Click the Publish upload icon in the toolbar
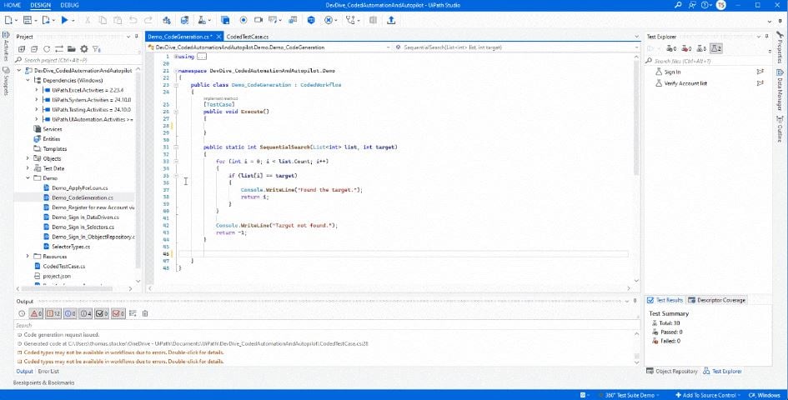 [x=391, y=20]
